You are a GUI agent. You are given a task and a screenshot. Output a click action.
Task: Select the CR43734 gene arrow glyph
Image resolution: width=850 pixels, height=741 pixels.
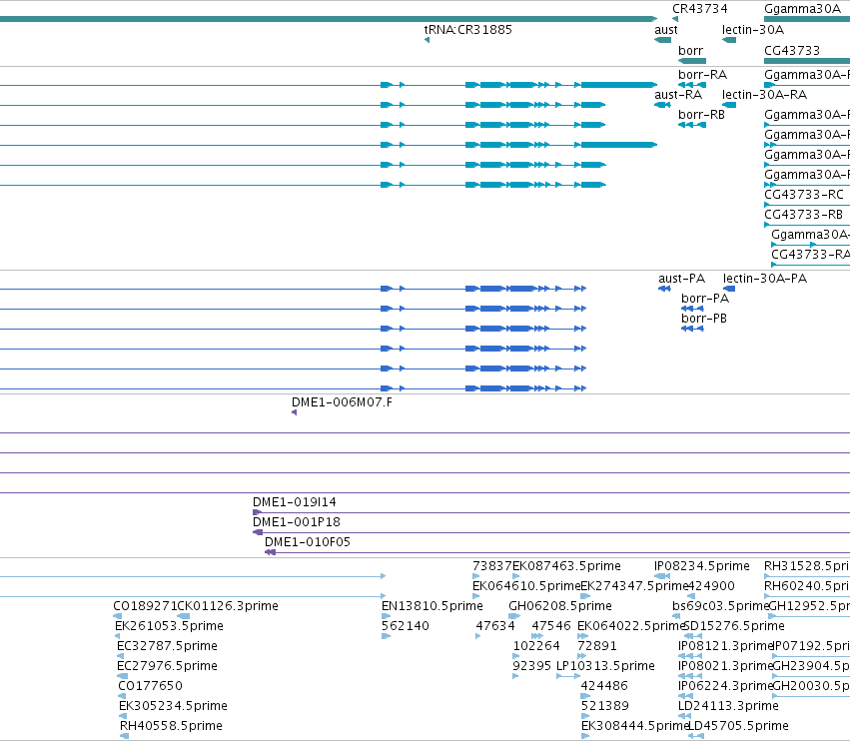tap(675, 19)
